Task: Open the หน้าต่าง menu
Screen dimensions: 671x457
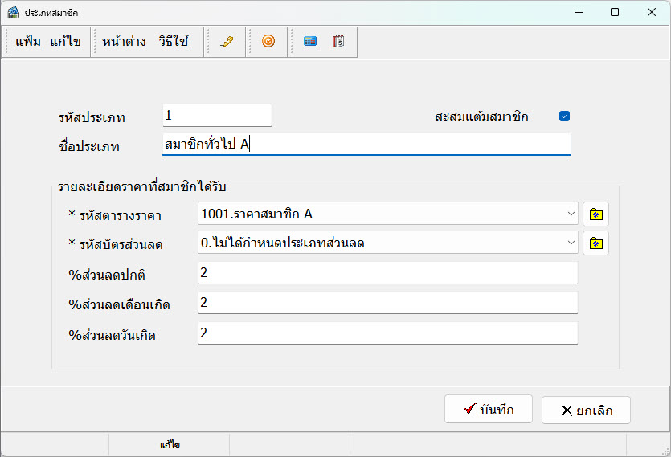Action: tap(124, 42)
